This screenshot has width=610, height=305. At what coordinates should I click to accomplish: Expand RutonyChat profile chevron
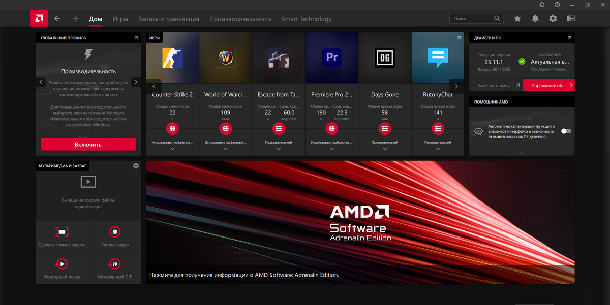point(438,149)
